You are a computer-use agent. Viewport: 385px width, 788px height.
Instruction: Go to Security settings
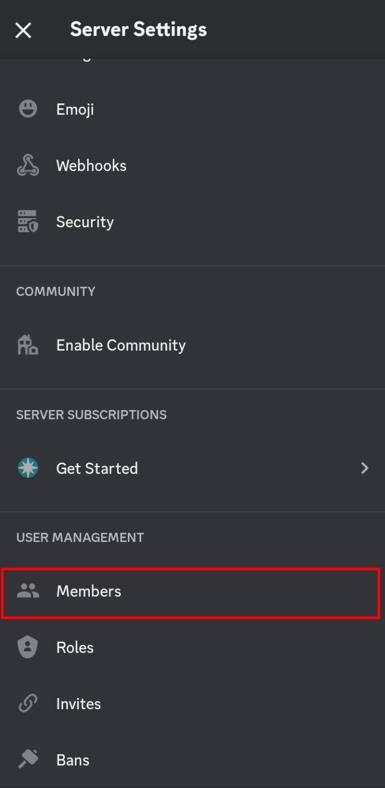(192, 222)
